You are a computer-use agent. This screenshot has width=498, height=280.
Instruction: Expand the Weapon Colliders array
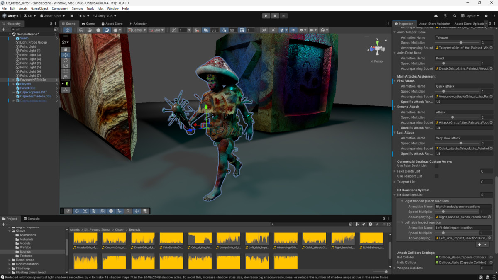(x=395, y=268)
